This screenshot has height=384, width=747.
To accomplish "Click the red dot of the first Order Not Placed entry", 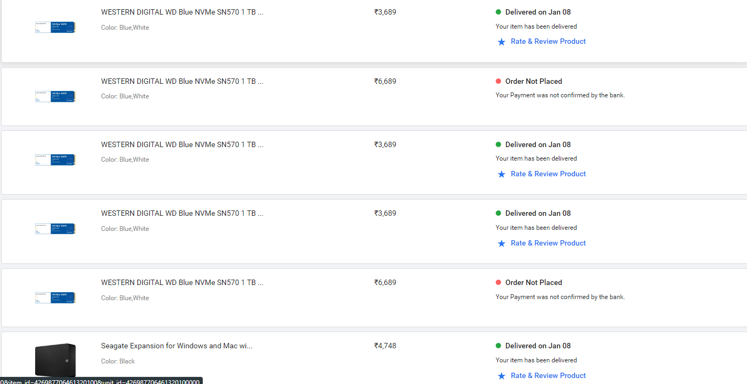I will 498,81.
